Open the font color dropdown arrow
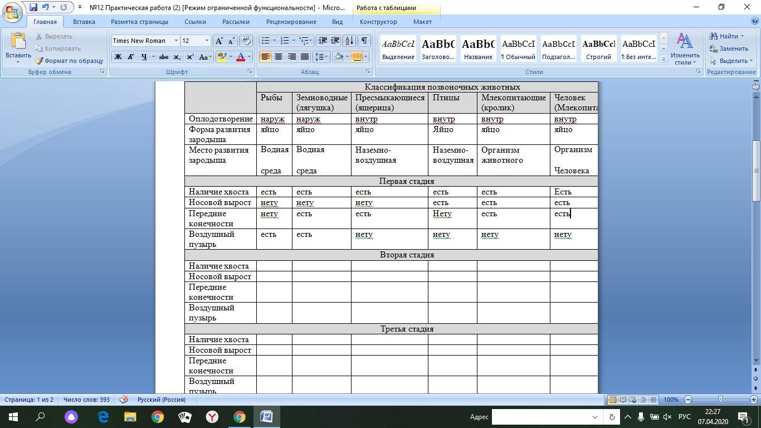Screen dimensions: 761x428 point(249,57)
